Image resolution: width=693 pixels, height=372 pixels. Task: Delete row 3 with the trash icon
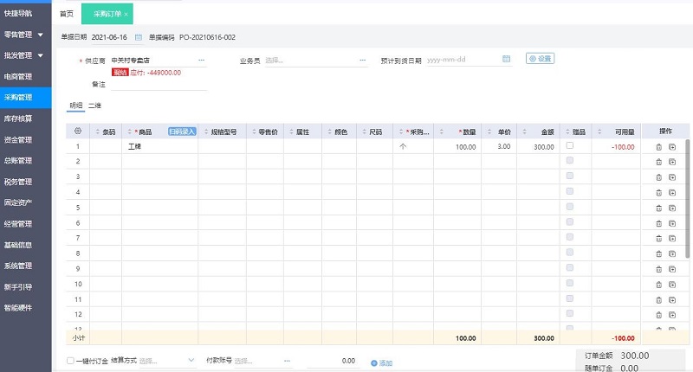658,177
